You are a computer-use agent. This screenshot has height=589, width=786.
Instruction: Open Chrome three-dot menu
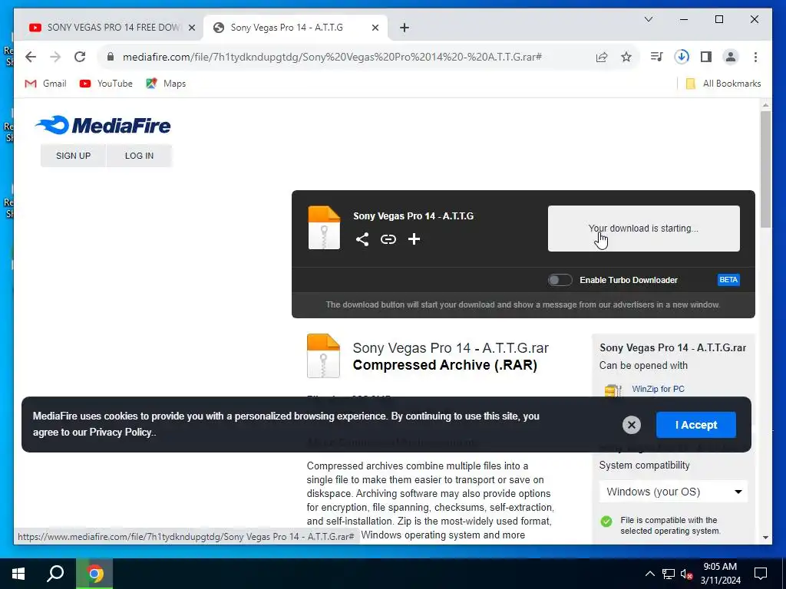755,57
